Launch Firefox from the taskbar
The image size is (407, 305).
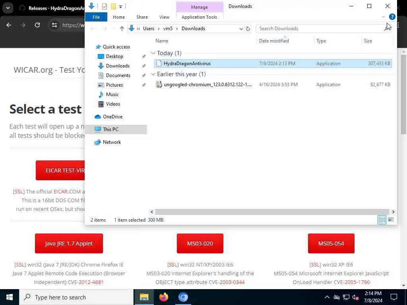pyautogui.click(x=163, y=297)
